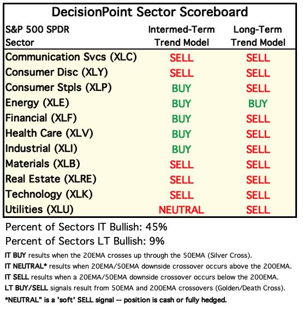Viewport: 303px width, 310px height.
Task: Click the DecisionPoint Sector Scoreboard title
Action: point(150,12)
